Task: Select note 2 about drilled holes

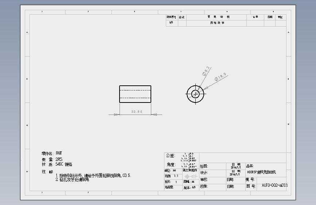Action: 73,179
